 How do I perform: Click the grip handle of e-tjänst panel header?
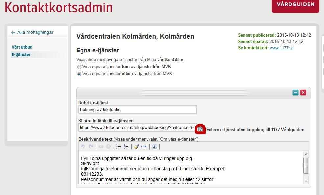tap(194, 93)
